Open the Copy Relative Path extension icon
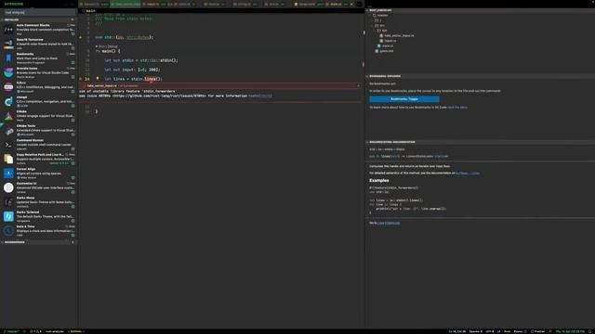This screenshot has height=334, width=595. click(x=8, y=159)
